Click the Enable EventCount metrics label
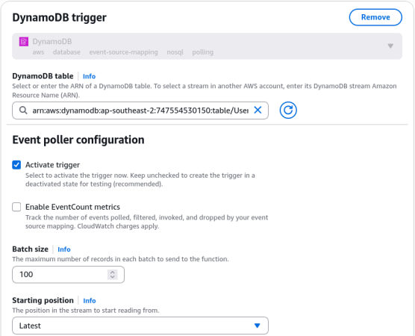 coord(72,207)
